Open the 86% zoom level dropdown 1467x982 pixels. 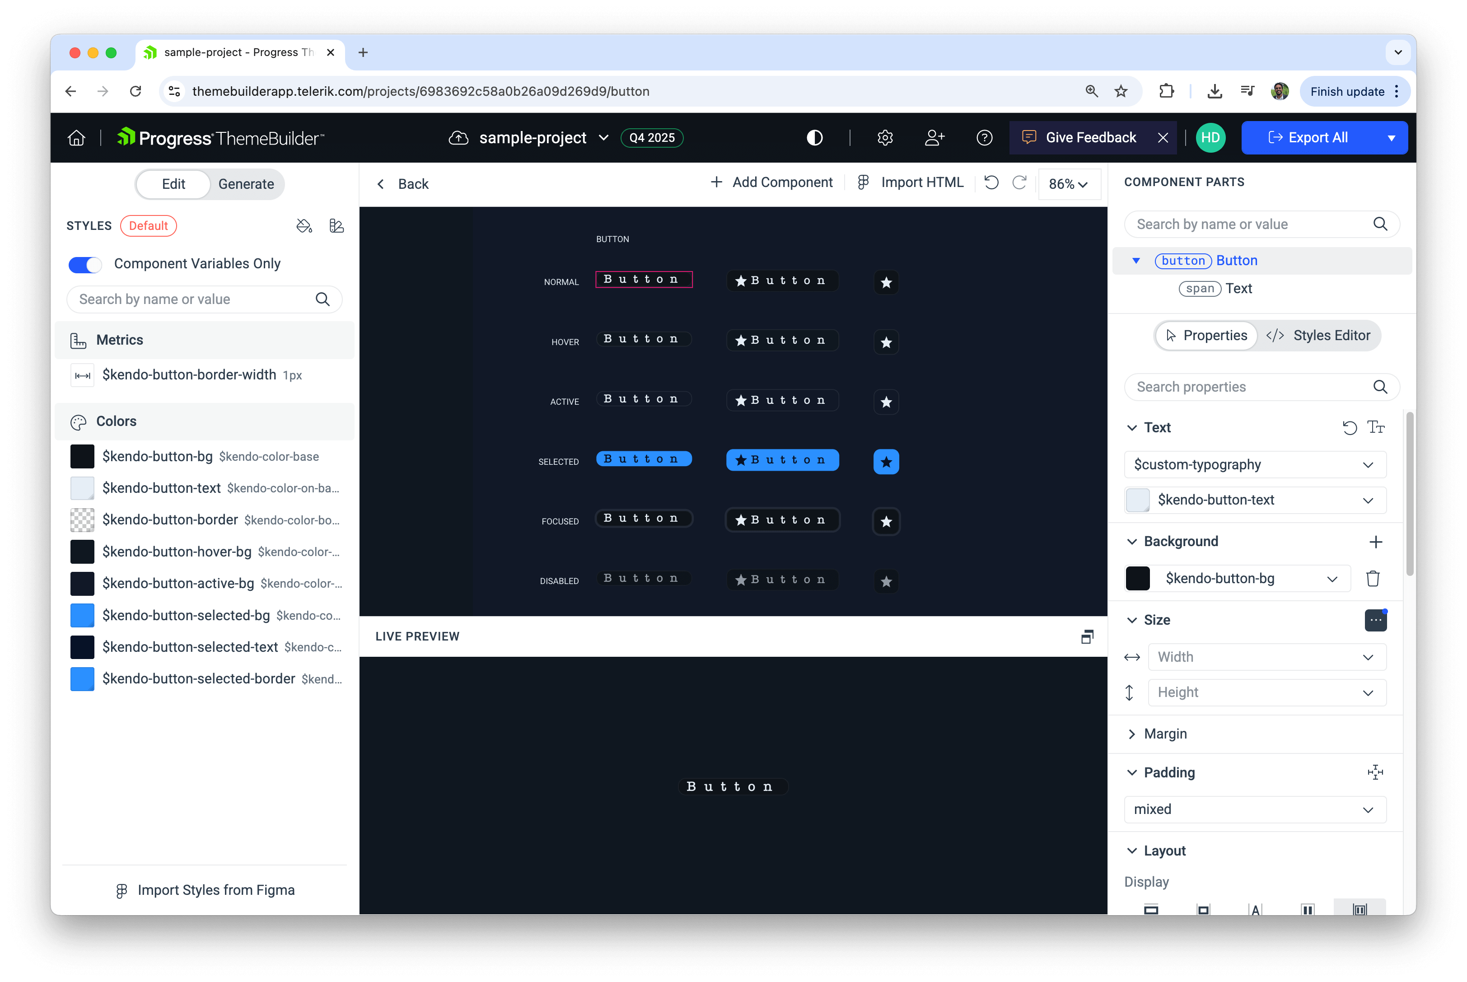click(1068, 184)
